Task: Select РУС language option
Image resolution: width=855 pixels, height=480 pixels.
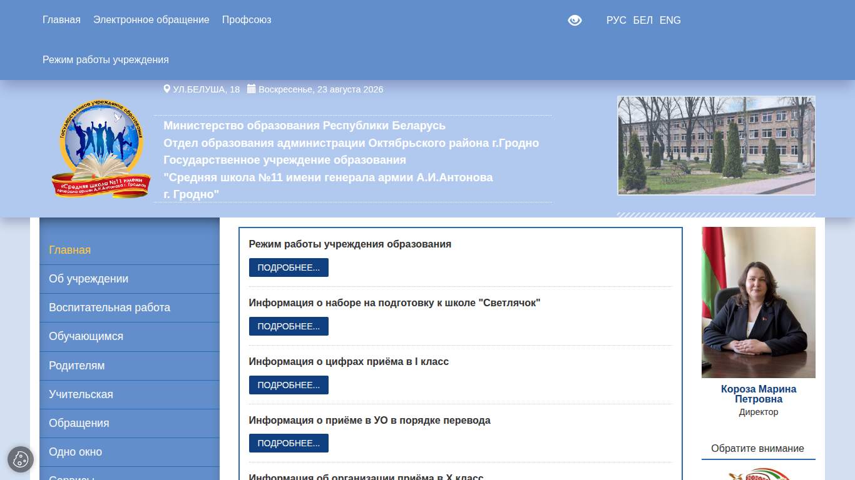Action: click(616, 20)
